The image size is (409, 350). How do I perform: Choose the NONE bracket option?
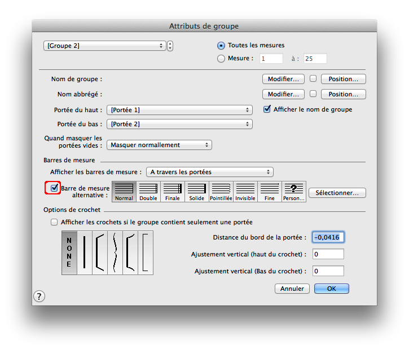click(x=69, y=252)
